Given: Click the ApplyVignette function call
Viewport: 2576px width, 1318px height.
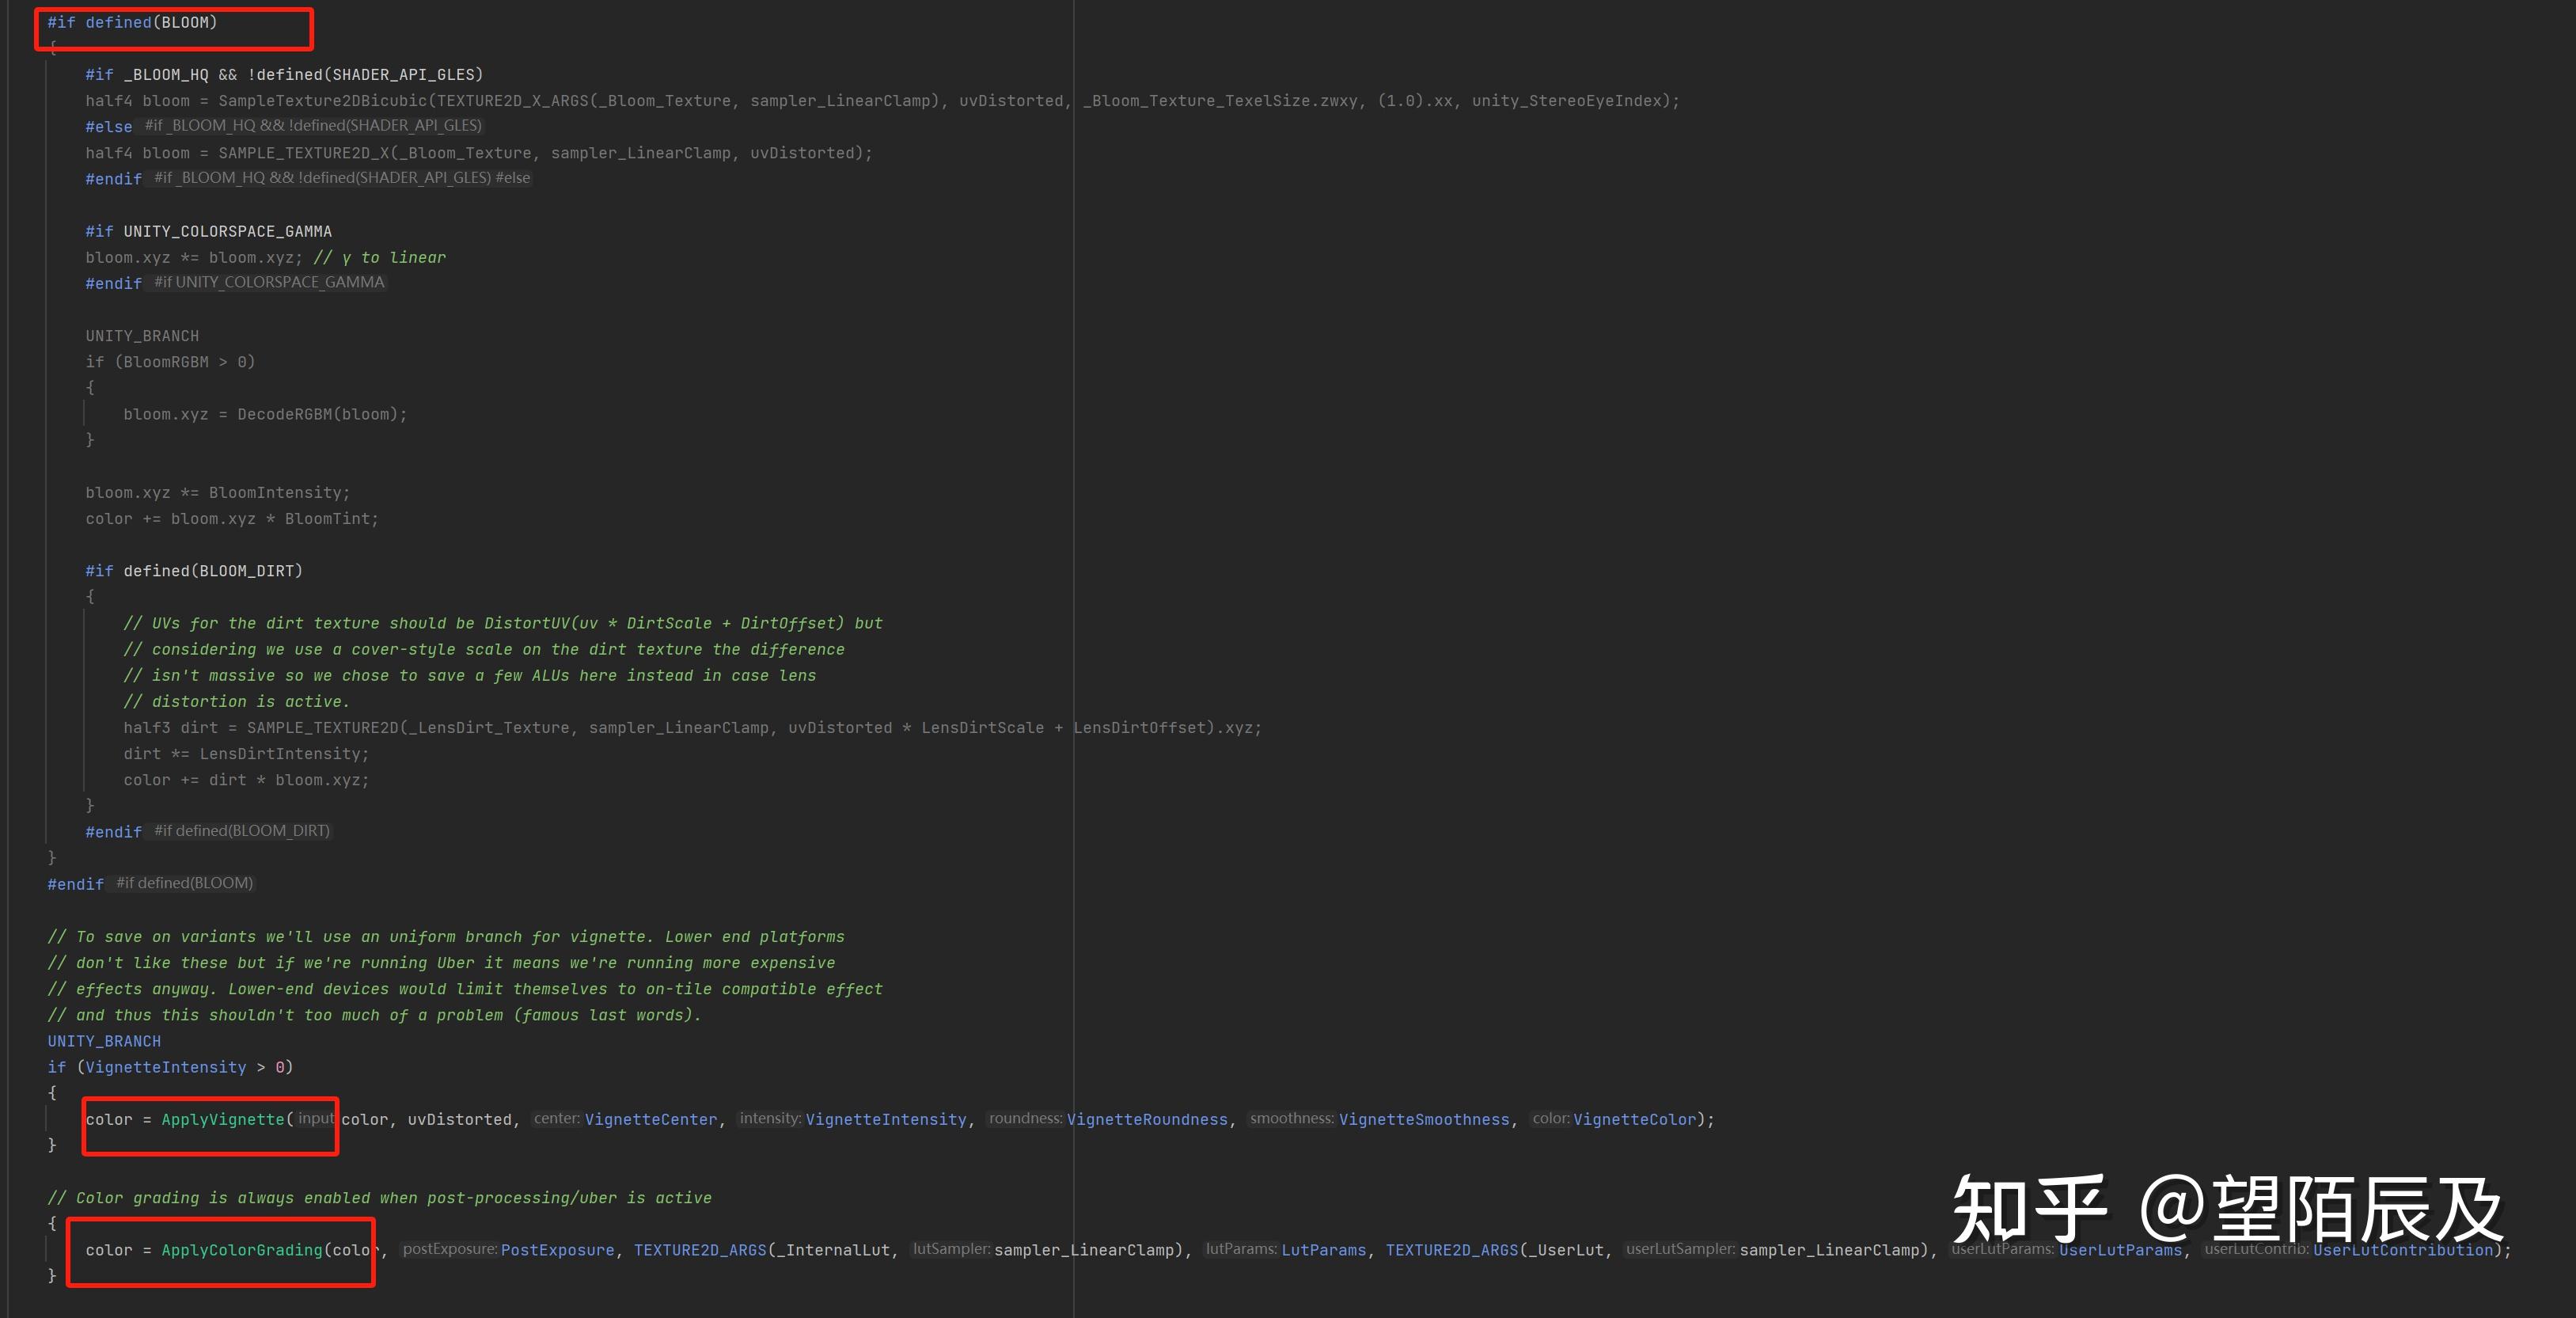Looking at the screenshot, I should [223, 1119].
